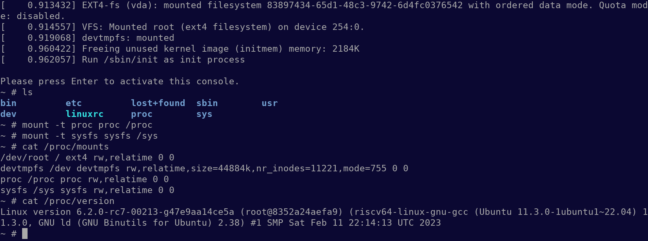
Task: Click the terminal cursor block at the prompt
Action: pyautogui.click(x=25, y=234)
